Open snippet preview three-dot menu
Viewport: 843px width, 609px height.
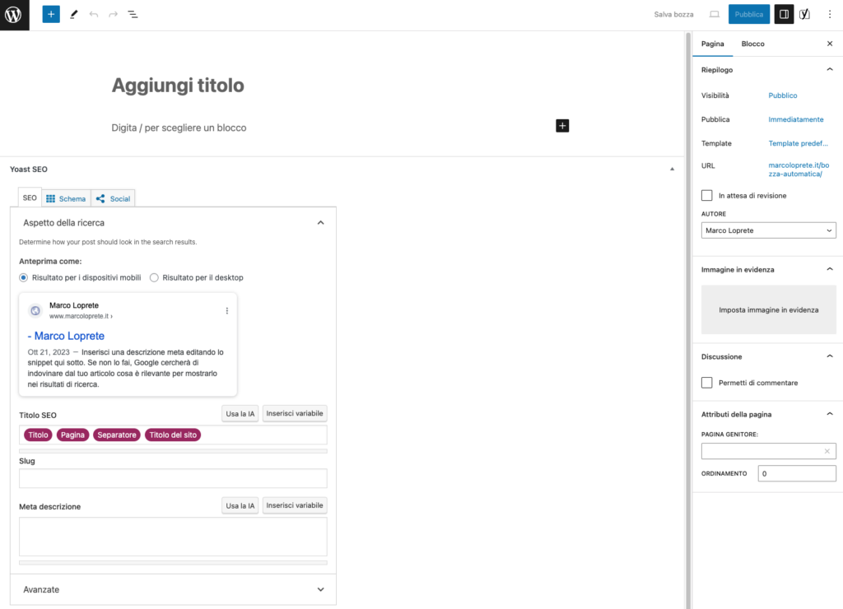click(227, 311)
